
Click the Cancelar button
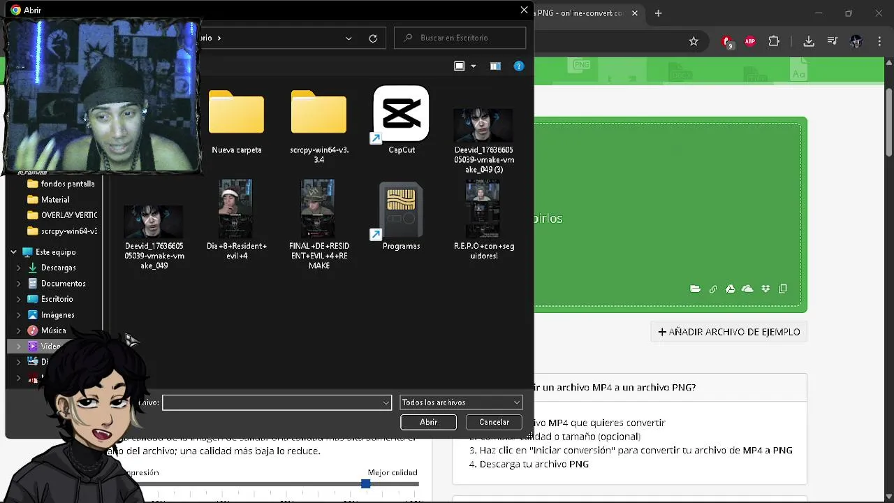pyautogui.click(x=494, y=422)
